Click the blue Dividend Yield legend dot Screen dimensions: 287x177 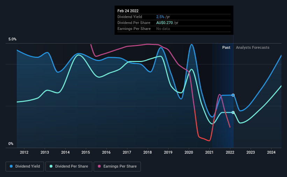tap(11, 166)
